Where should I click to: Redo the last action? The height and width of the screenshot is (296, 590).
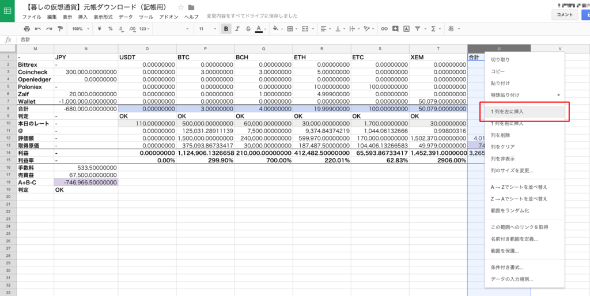(49, 29)
